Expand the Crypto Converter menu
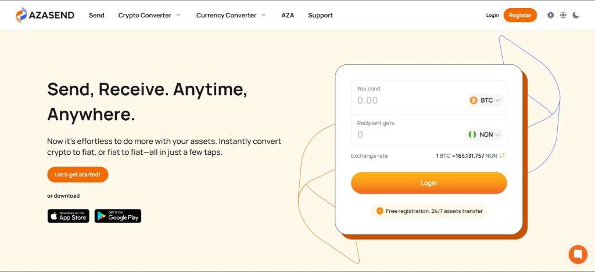The height and width of the screenshot is (272, 595). coord(149,15)
